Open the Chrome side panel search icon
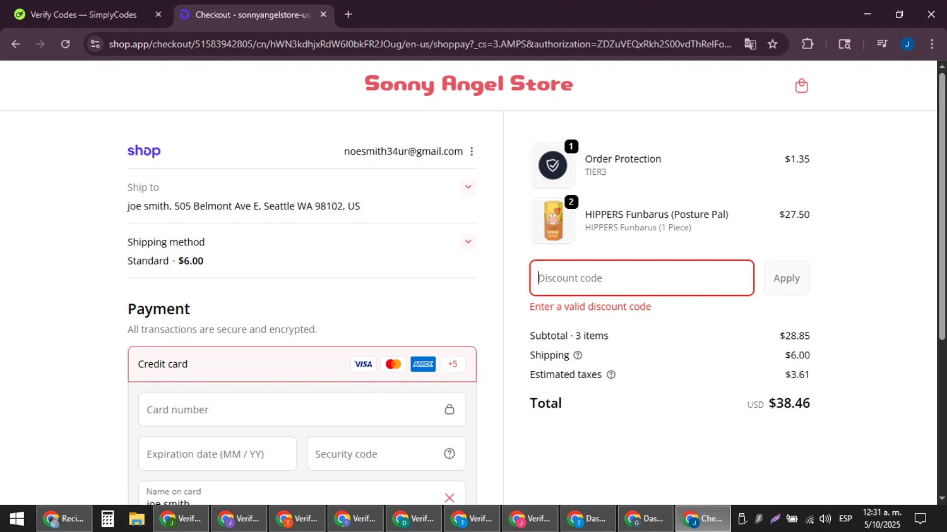This screenshot has width=947, height=532. click(x=845, y=44)
